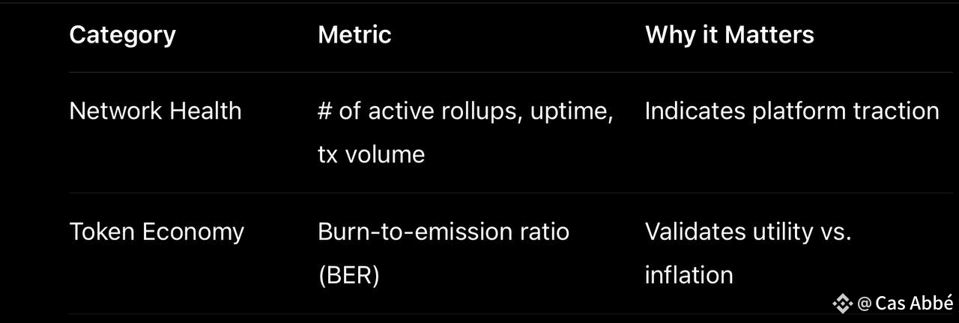Select the '(BER)' abbreviation text

(x=348, y=276)
